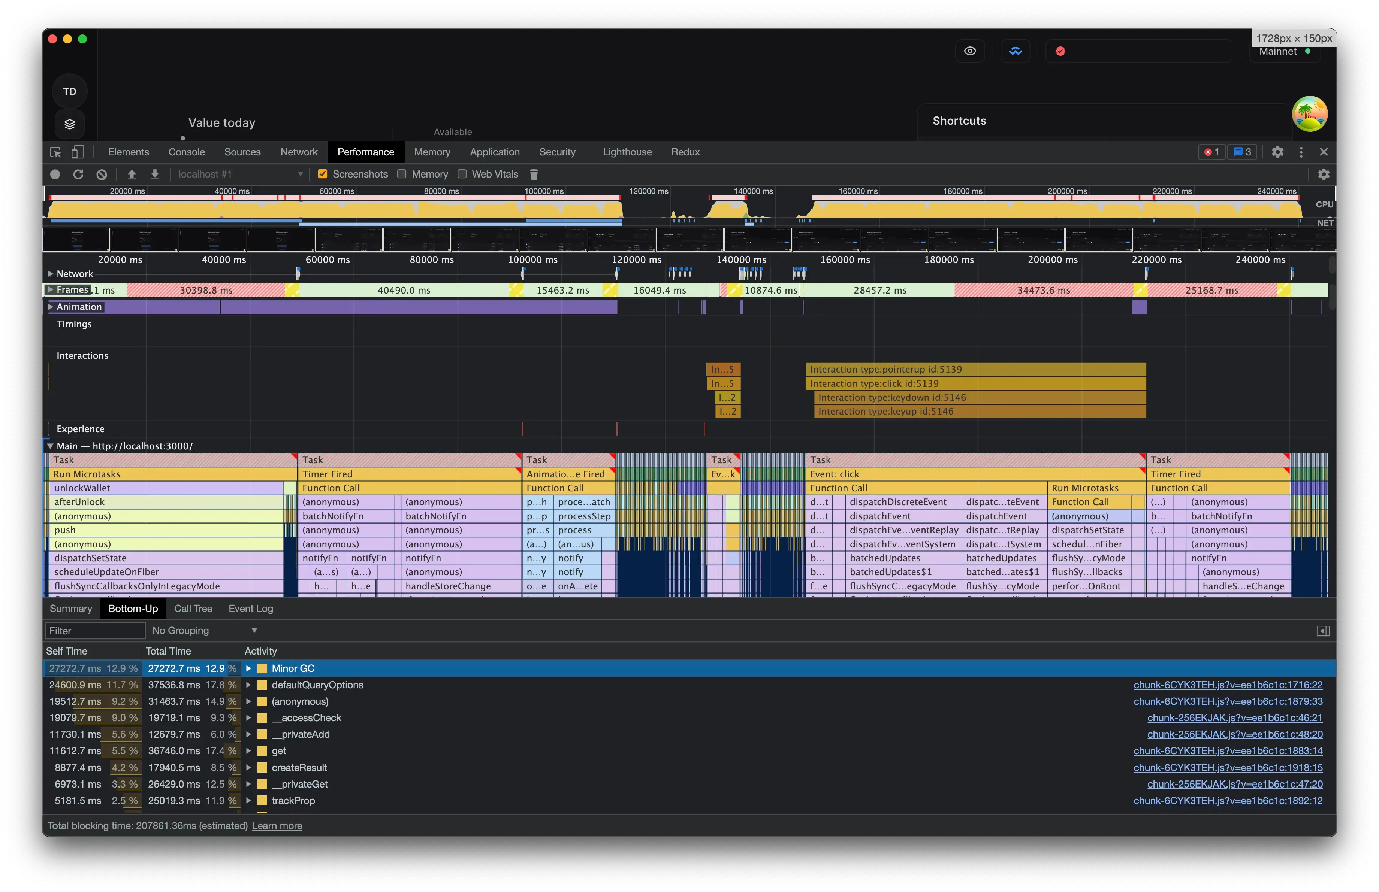
Task: Collapse the Main localhost:3000 track
Action: [x=51, y=446]
